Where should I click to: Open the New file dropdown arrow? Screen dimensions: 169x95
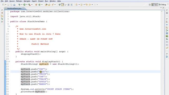[x=6, y=5]
